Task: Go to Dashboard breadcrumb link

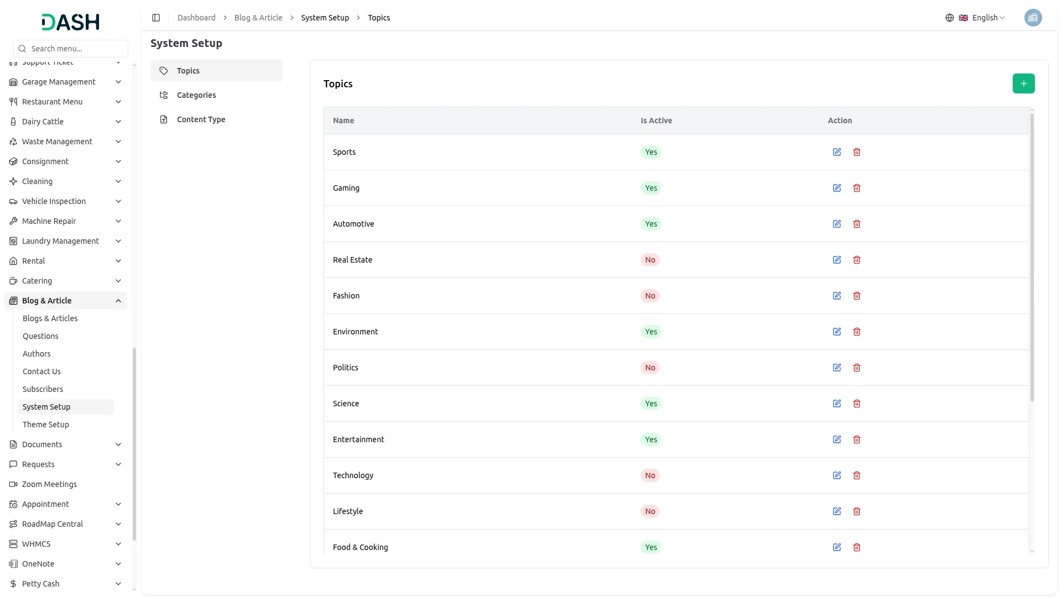Action: (196, 18)
